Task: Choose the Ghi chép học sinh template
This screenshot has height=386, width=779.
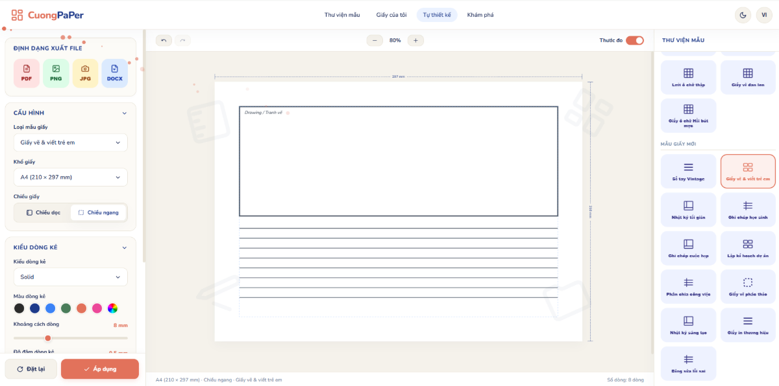Action: click(748, 209)
